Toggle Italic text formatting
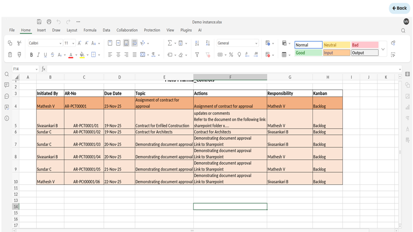This screenshot has height=232, width=413. pos(38,55)
